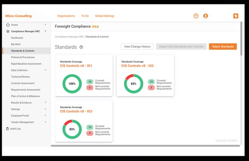Click the help icon next to Standards heading
Viewport: 249px width, 161px height.
pos(81,47)
